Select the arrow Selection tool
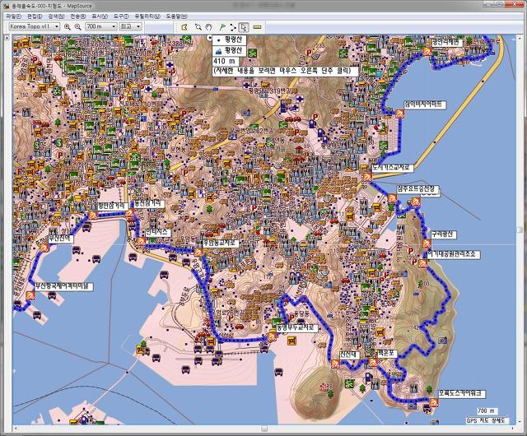This screenshot has width=527, height=436. pos(244,27)
